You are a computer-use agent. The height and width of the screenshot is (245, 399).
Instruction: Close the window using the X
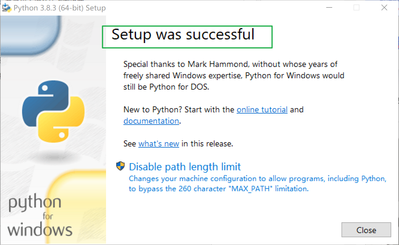(x=384, y=7)
